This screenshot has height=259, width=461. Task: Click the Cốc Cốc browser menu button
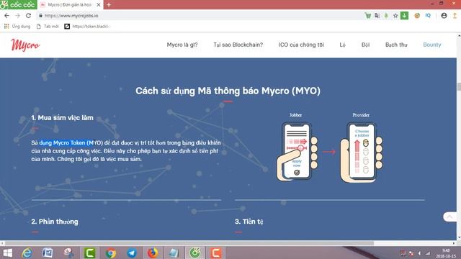[18, 5]
